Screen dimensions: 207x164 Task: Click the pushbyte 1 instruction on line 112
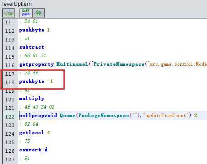click(34, 30)
